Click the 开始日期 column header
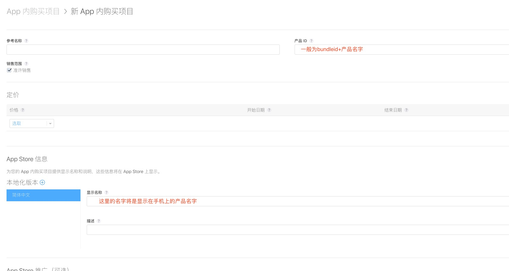 pyautogui.click(x=256, y=110)
